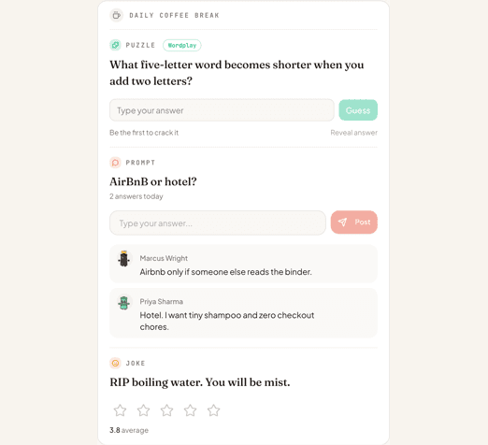Open Priya Sharma's hotel comment
Viewport: 488px width, 445px height.
click(243, 313)
